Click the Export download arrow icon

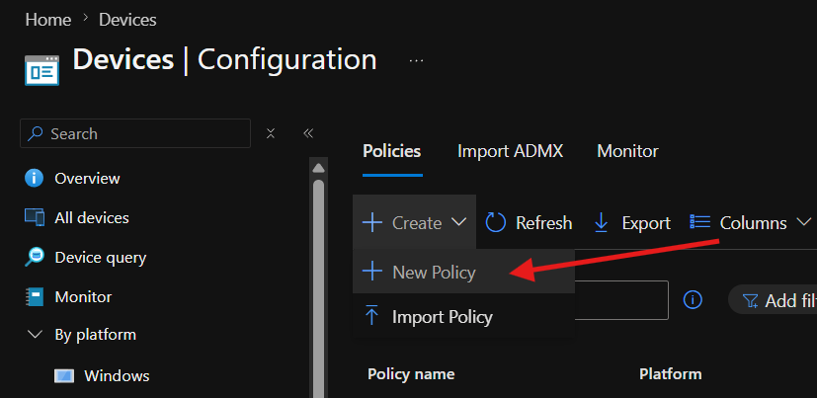(602, 223)
